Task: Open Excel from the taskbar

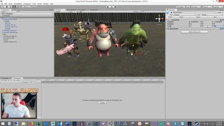Action: coord(38,124)
